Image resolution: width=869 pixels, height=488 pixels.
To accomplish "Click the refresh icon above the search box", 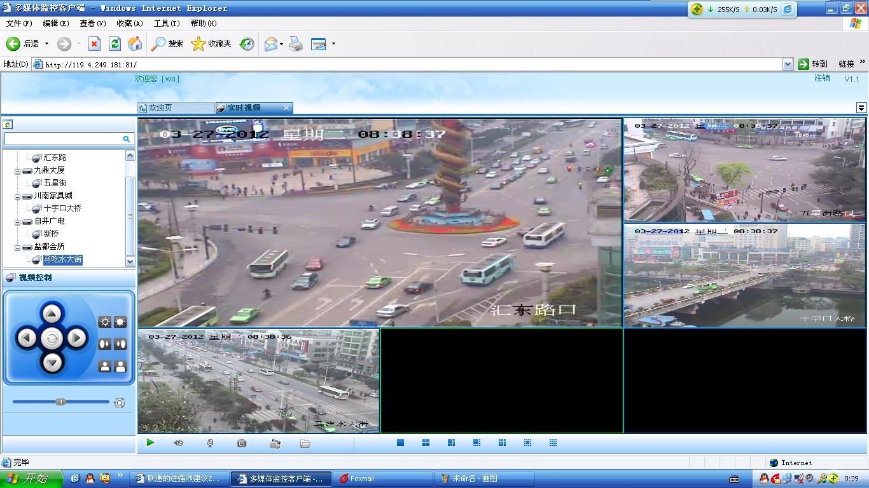I will click(x=8, y=125).
